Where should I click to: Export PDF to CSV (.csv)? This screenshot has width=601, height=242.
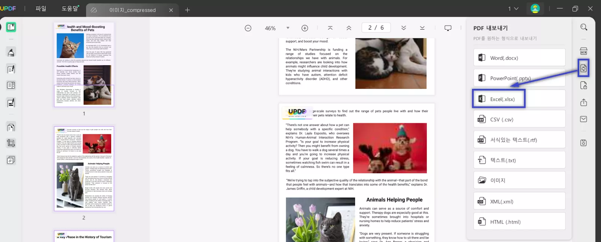click(519, 119)
